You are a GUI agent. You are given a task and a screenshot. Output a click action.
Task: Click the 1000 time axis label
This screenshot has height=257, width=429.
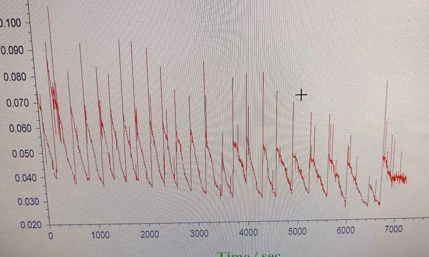click(x=100, y=235)
